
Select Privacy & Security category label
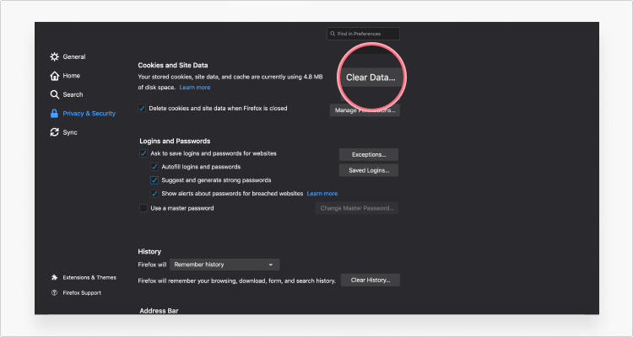(x=89, y=114)
